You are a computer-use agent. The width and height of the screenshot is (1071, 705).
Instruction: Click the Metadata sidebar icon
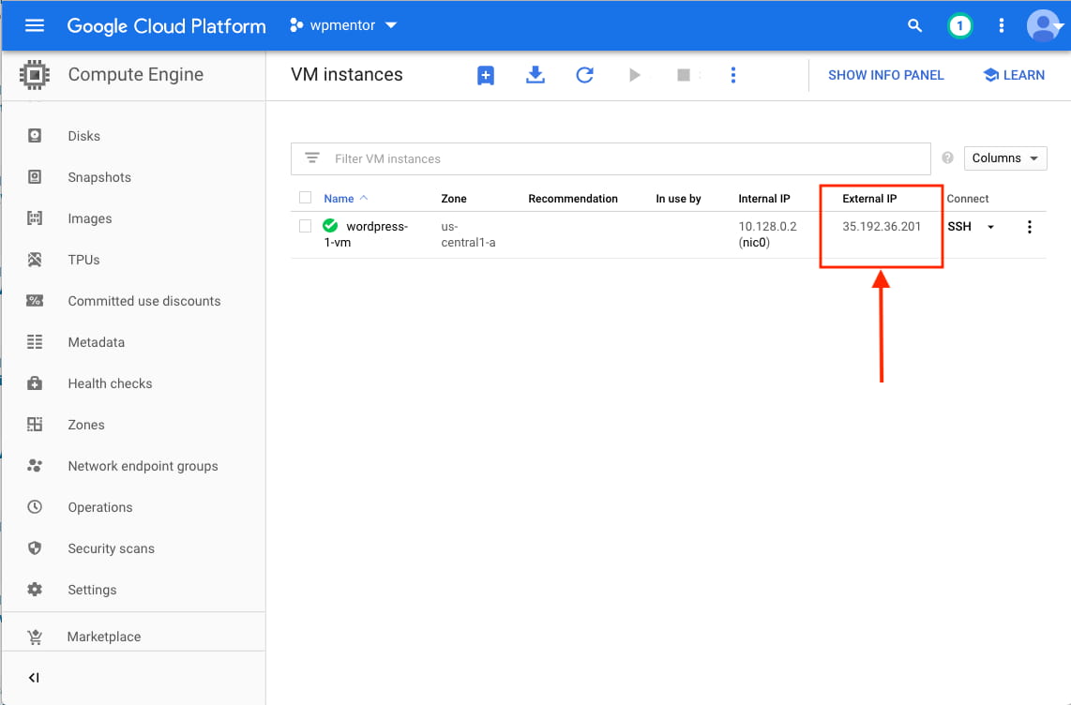pos(34,342)
